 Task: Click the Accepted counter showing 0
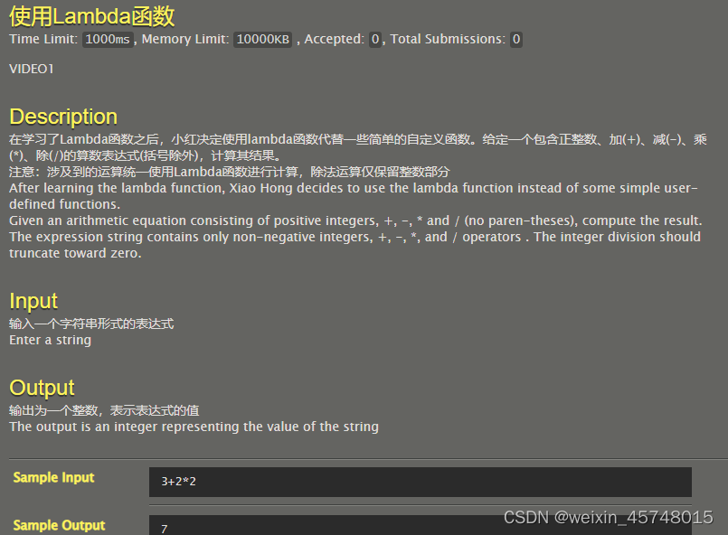point(375,39)
